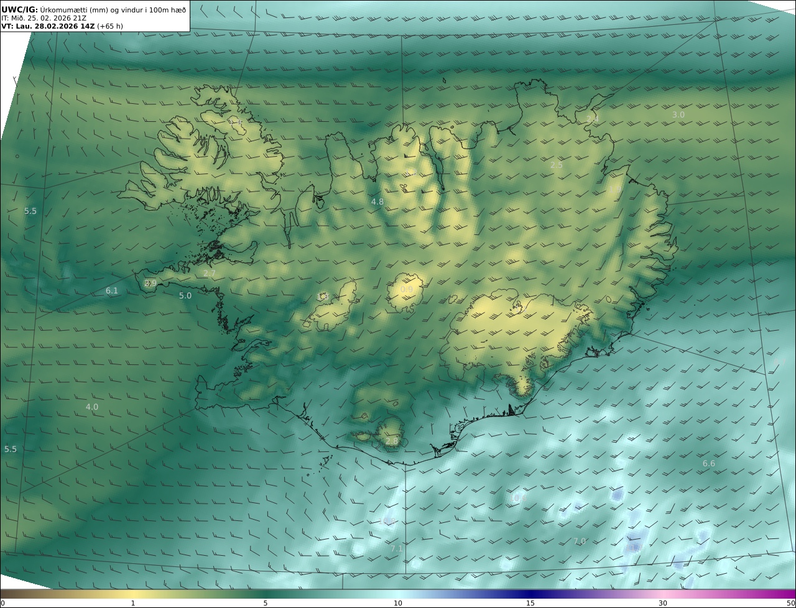The height and width of the screenshot is (608, 796).
Task: Click the '7.0' value on the map
Action: tap(580, 542)
